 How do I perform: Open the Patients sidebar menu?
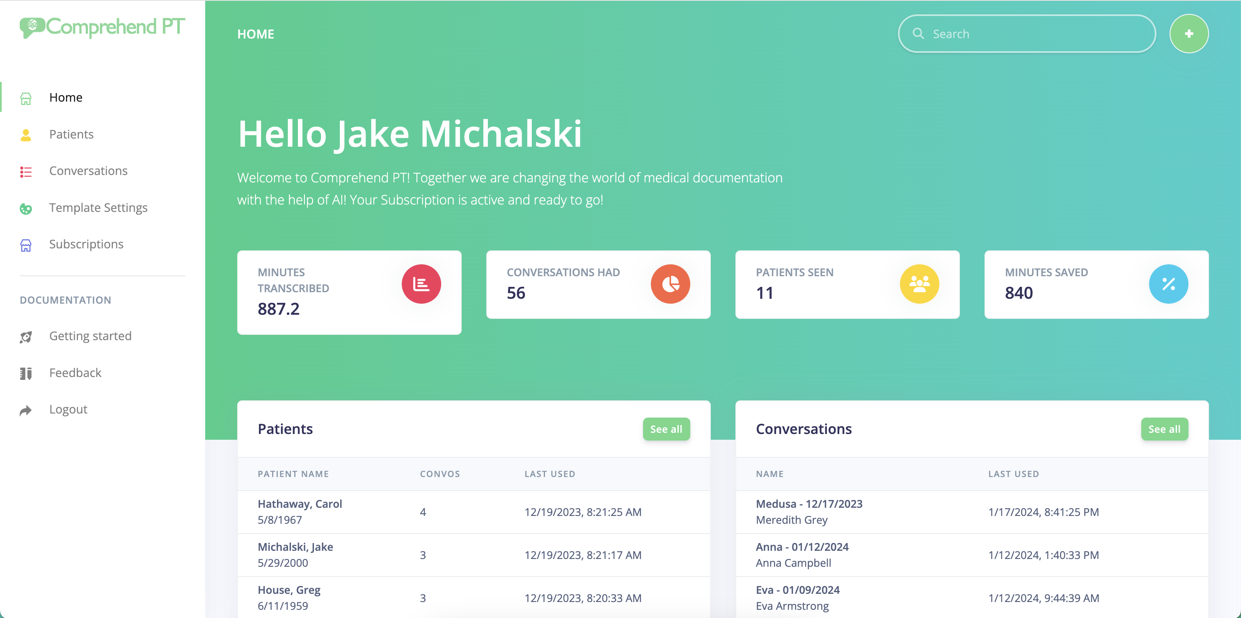point(71,134)
